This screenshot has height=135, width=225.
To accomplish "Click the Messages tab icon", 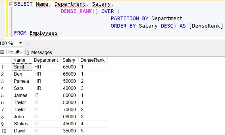I will coord(27,52).
